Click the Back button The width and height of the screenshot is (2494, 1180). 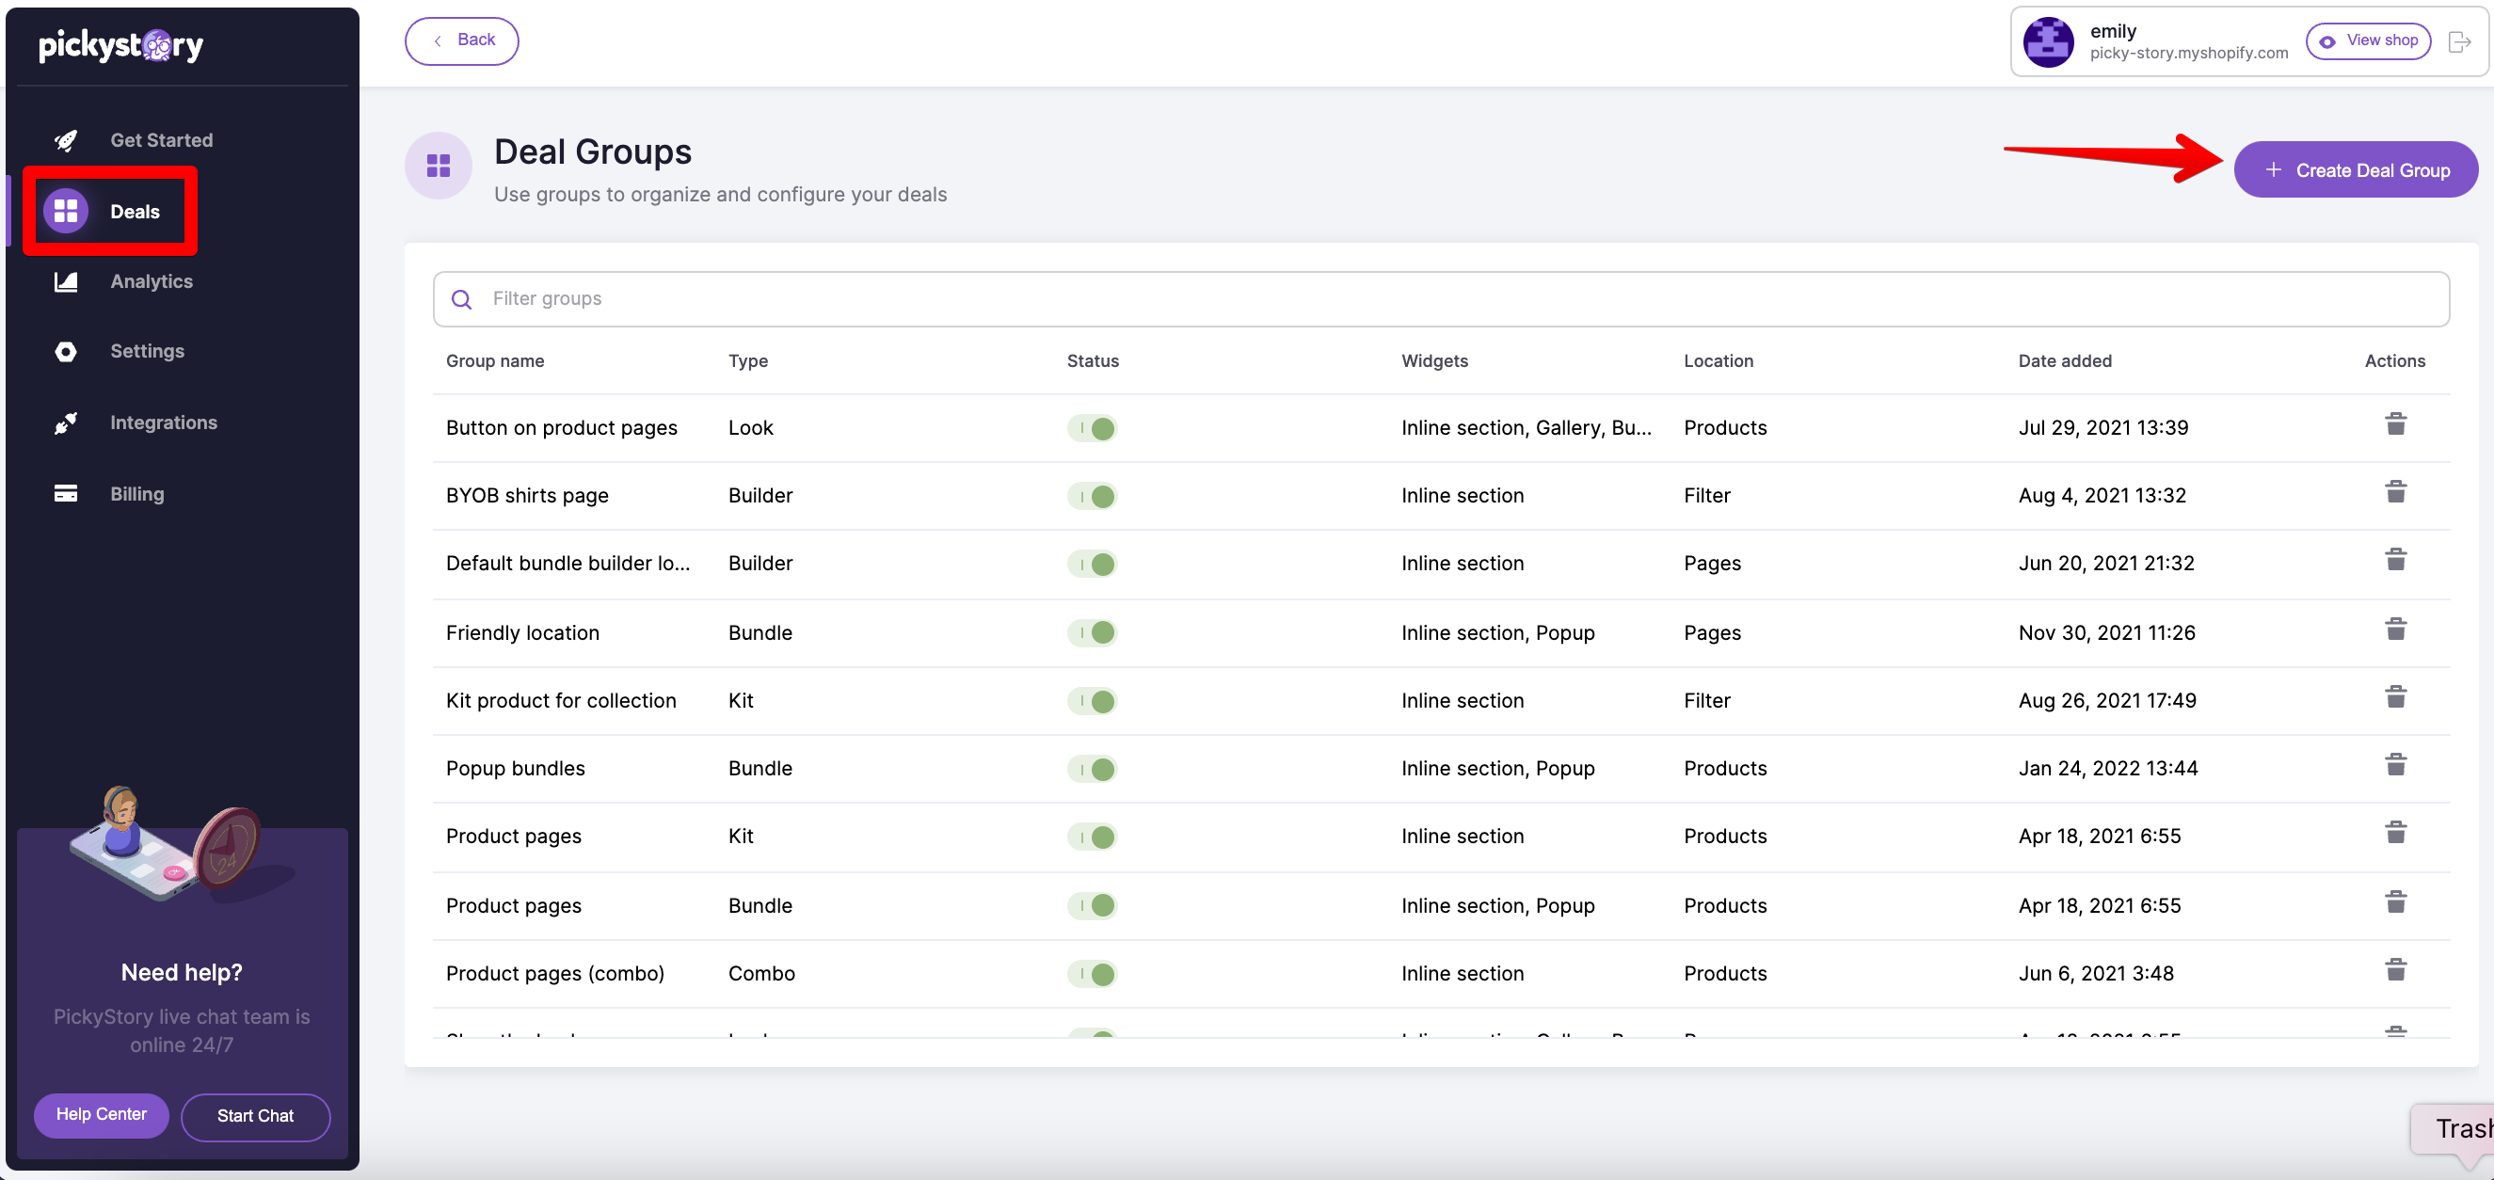click(462, 40)
